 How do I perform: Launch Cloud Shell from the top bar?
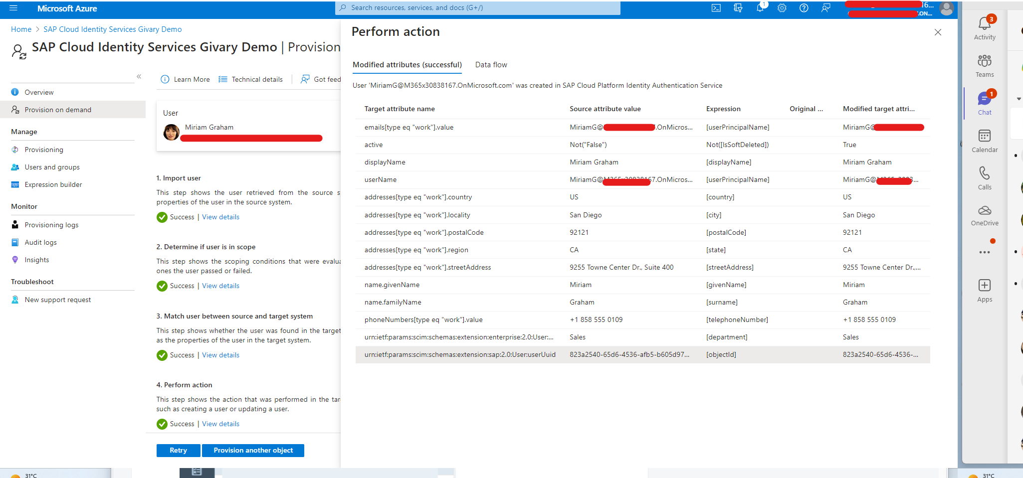point(716,8)
